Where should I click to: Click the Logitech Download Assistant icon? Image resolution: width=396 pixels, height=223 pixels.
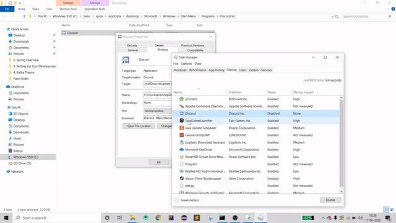point(181,142)
